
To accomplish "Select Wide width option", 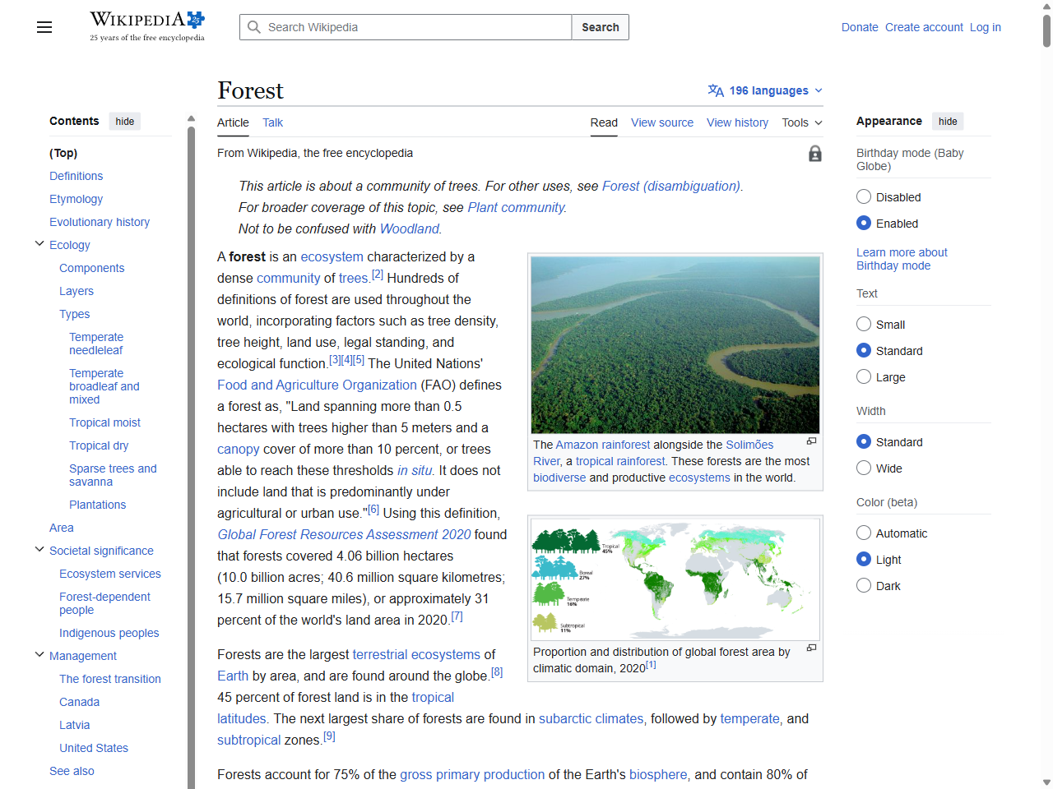I will [864, 468].
